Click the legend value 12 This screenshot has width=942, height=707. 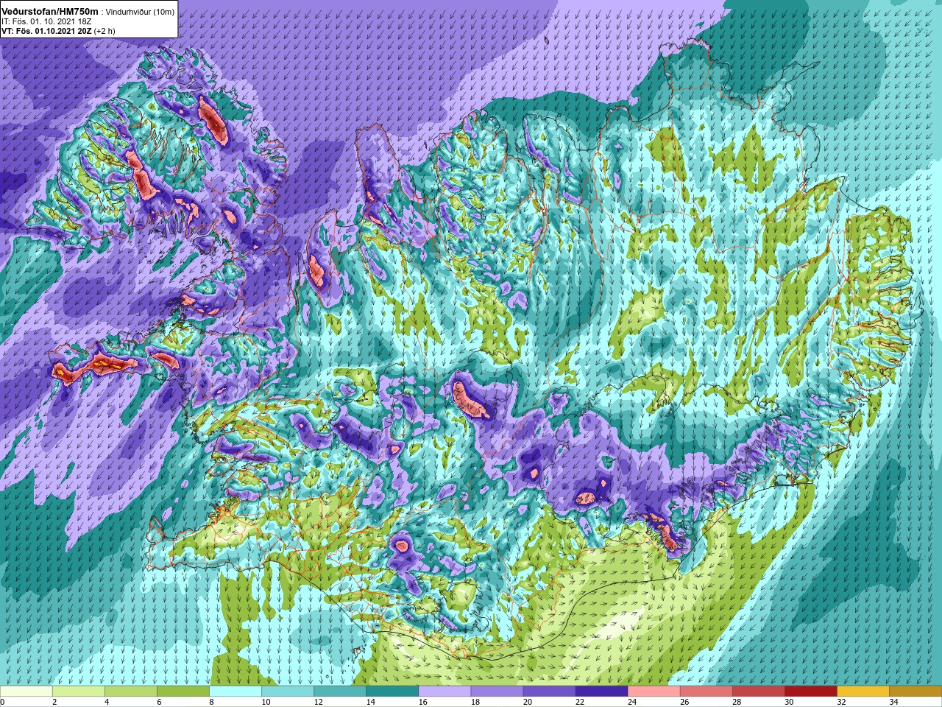(x=319, y=702)
